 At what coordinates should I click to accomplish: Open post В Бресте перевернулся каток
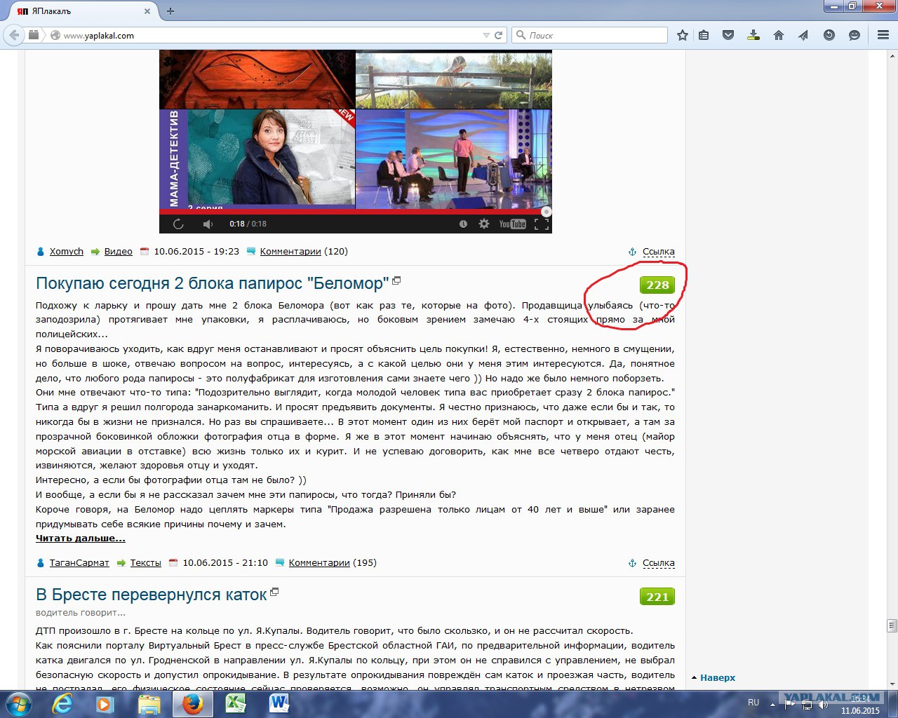pos(152,595)
